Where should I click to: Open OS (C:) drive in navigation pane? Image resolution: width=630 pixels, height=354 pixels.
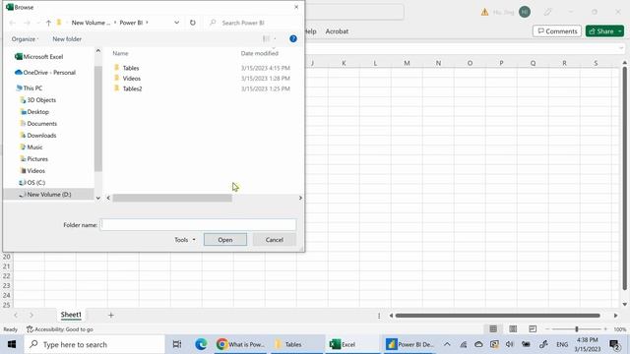click(x=35, y=183)
